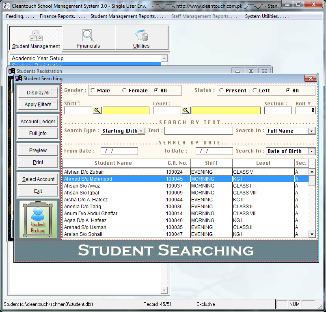326x312 pixels.
Task: Click the Section input field
Action: tap(278, 110)
